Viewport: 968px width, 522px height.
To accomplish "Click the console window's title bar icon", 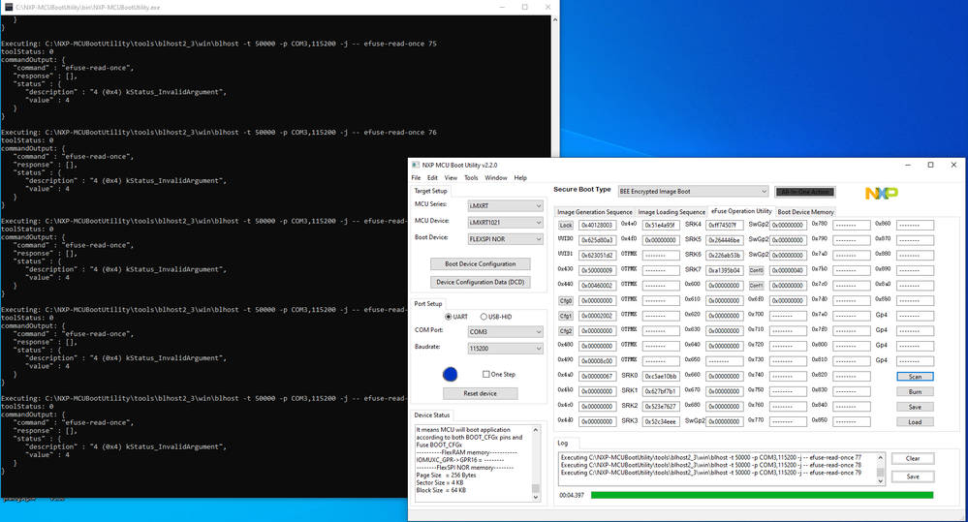I will (9, 8).
